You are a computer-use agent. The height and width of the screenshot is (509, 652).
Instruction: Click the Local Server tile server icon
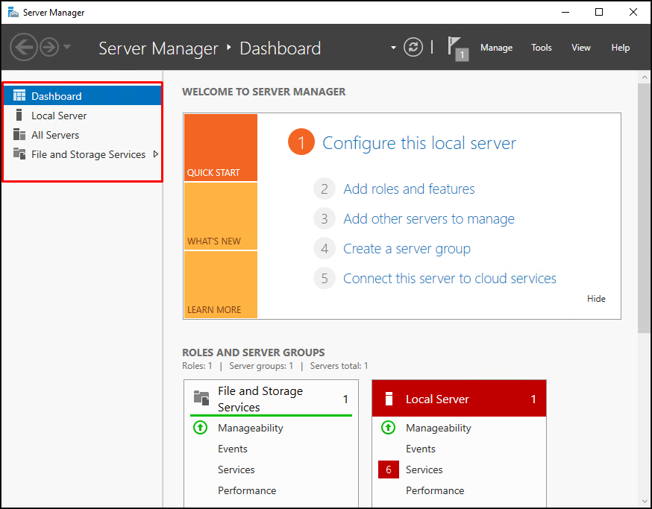[x=389, y=399]
